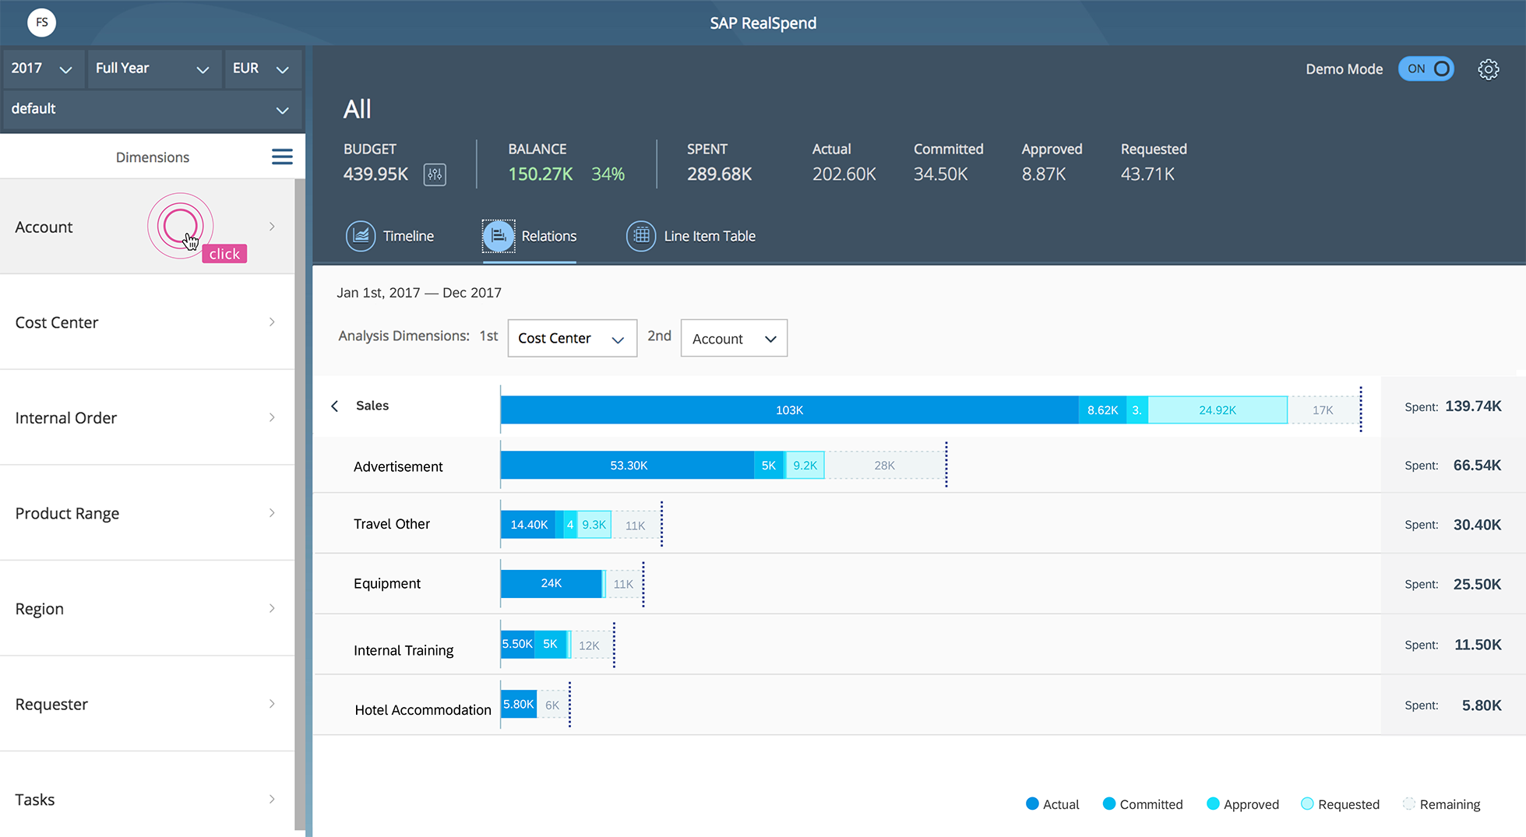The height and width of the screenshot is (837, 1526).
Task: Expand the Tasks dimension chevron
Action: (272, 799)
